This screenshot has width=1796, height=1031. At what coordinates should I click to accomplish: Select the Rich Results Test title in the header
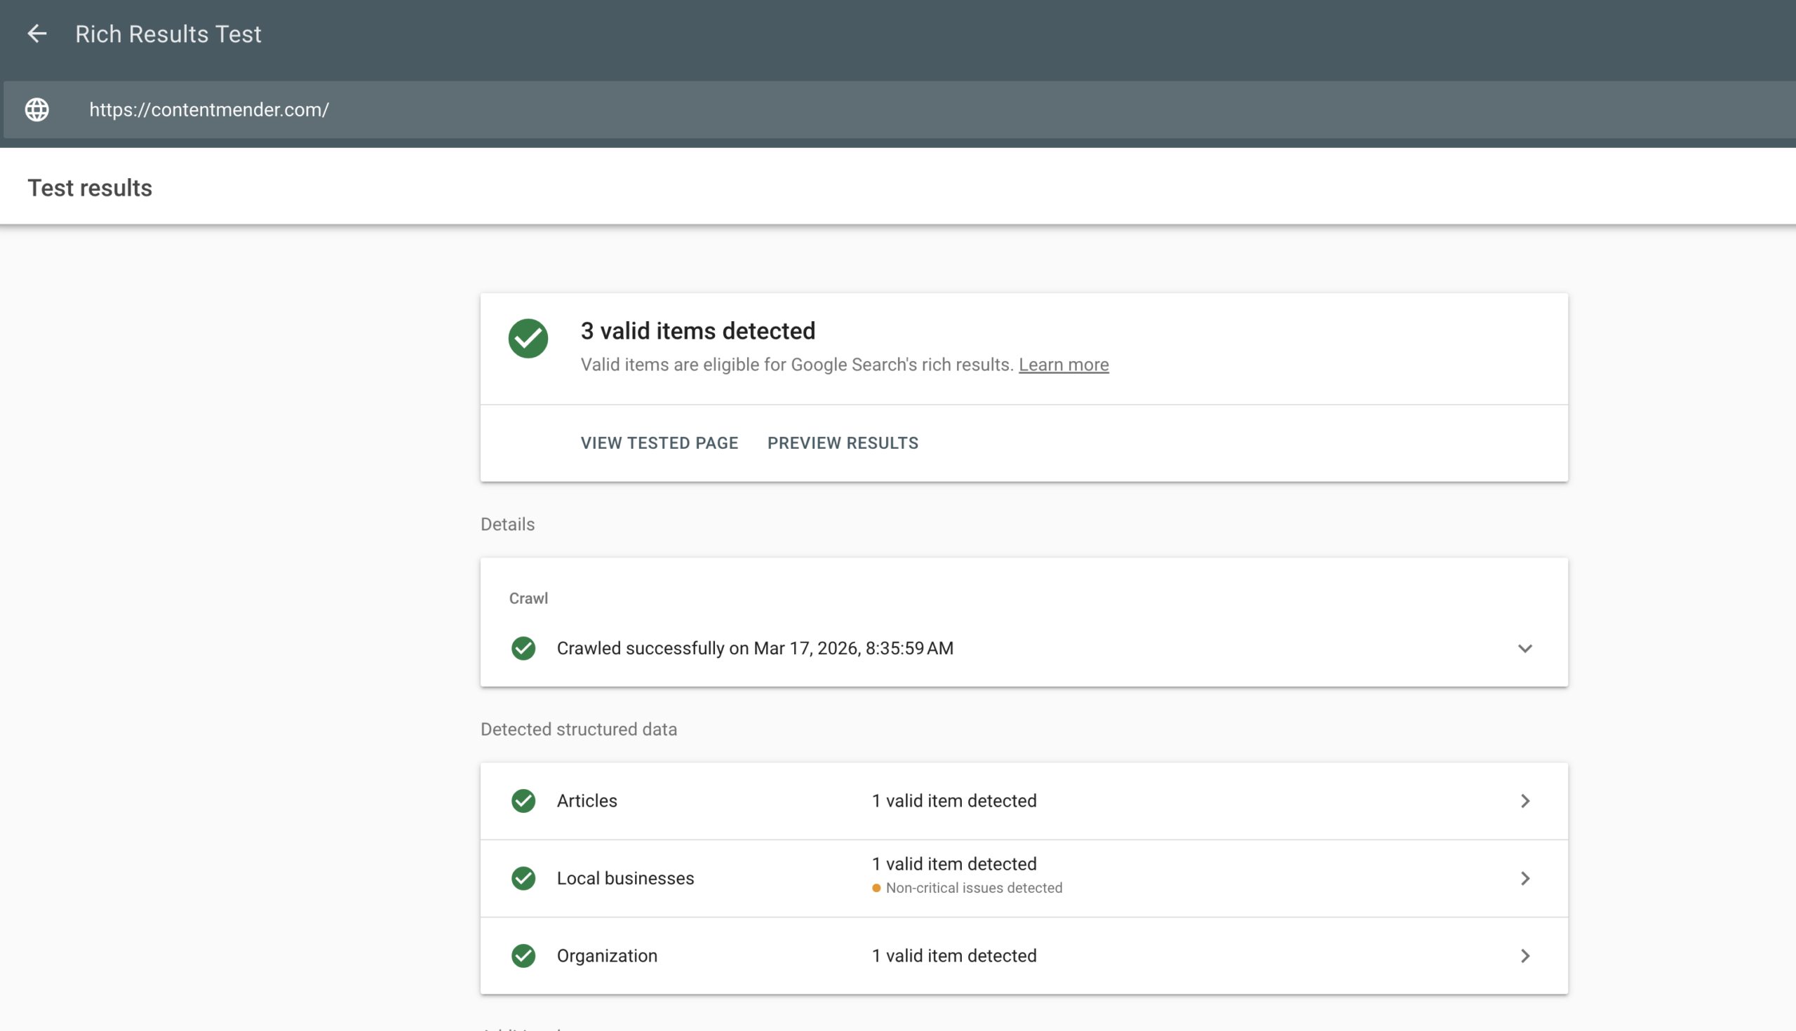[x=168, y=33]
